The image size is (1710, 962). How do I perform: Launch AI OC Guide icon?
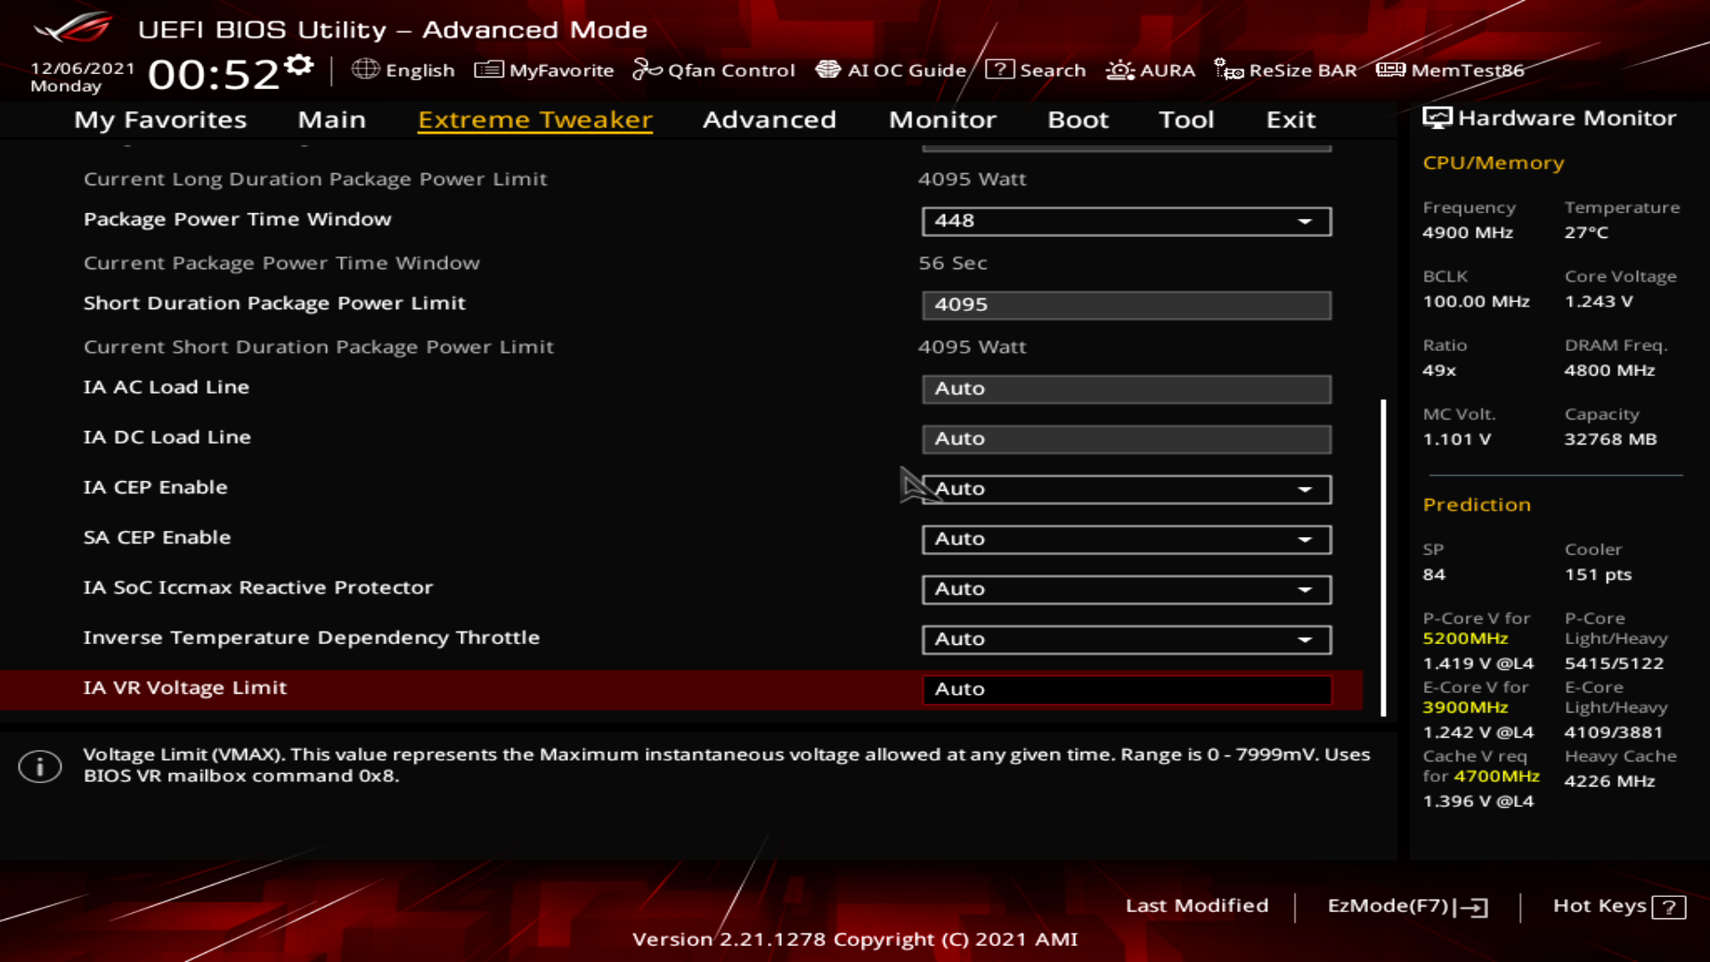827,69
